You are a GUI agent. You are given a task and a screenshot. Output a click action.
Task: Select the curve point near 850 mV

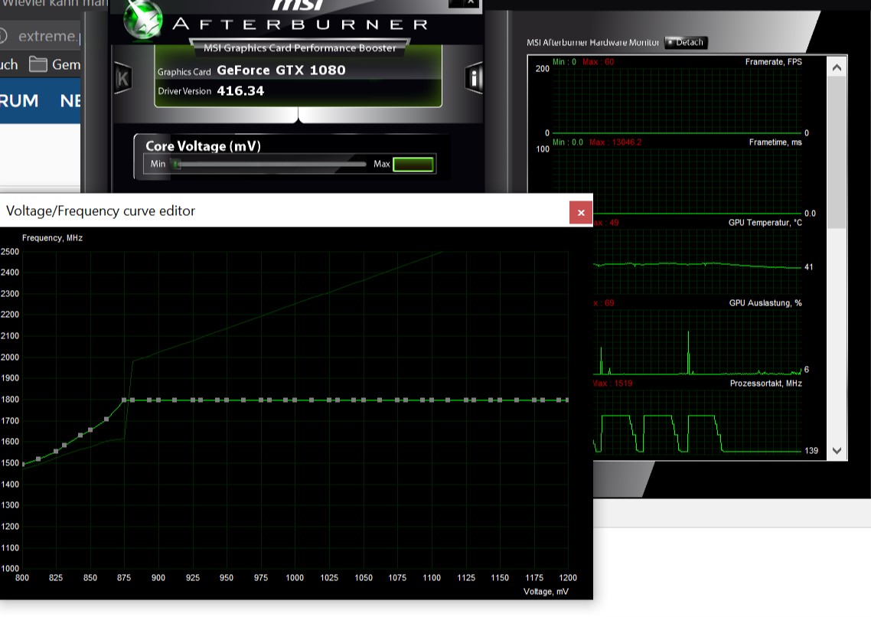click(90, 430)
